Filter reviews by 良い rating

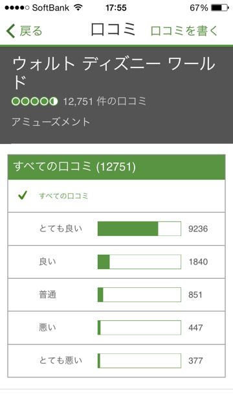[116, 262]
